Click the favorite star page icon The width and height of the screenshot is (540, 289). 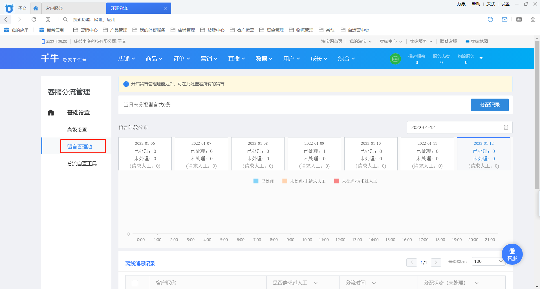coord(48,19)
